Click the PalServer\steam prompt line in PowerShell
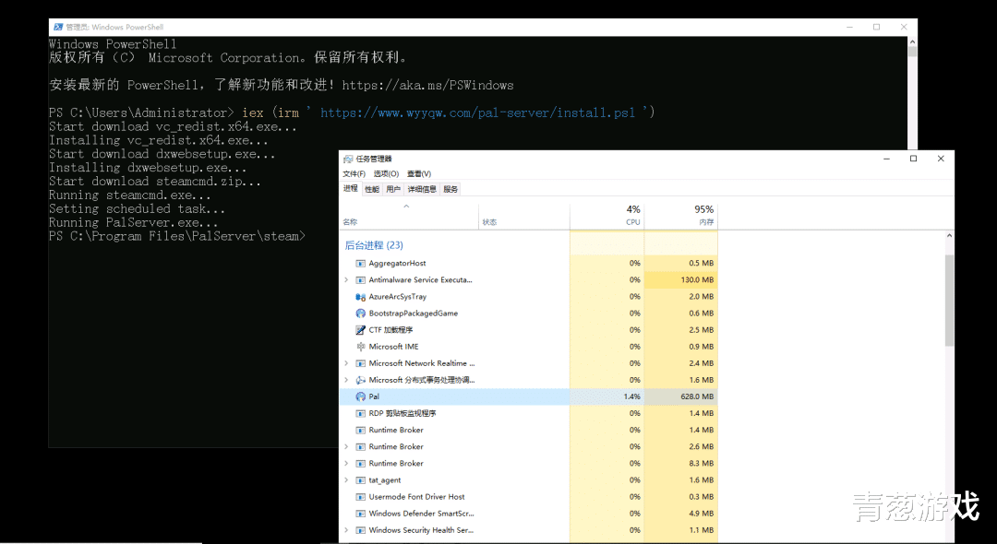Screen dimensions: 997x544 coord(177,237)
